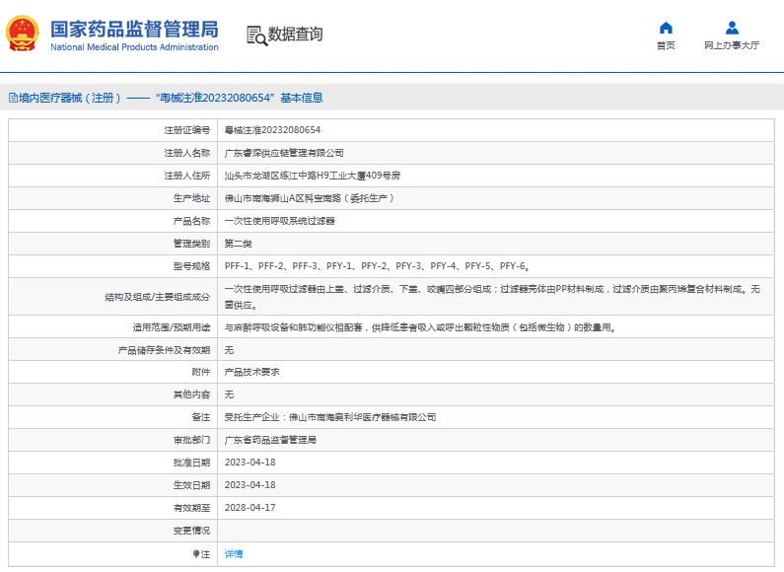Select the approval date value in 批准日期 row
Screen dimensions: 784x572
(x=250, y=463)
